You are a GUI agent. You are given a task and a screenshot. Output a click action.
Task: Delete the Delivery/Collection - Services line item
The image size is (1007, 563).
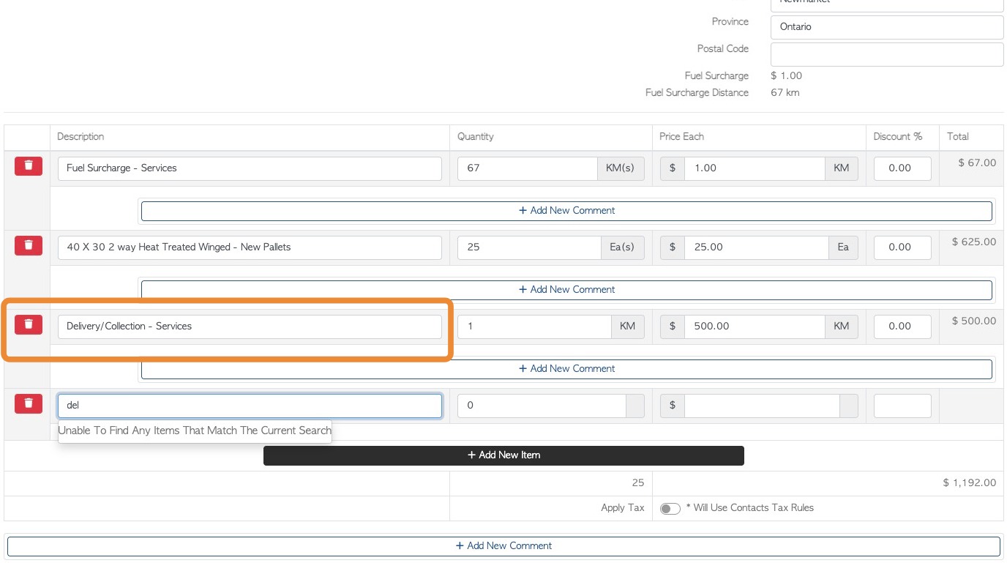(x=29, y=324)
